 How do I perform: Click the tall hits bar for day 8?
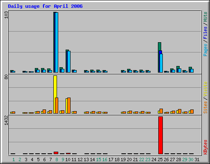[x=54, y=42]
